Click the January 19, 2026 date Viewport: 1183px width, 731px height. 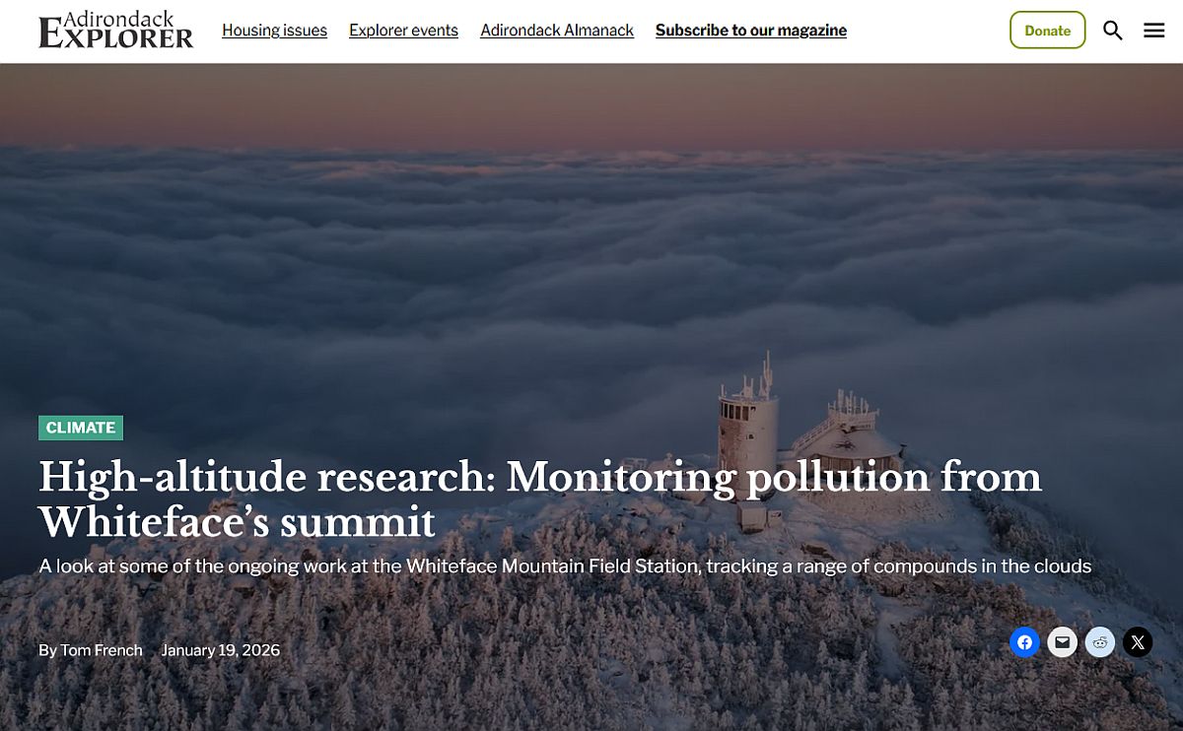(220, 650)
